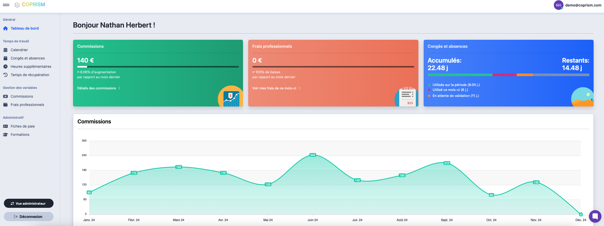Click the chevron after Voir mes frais
Viewport: 604px width, 226px height.
point(299,88)
